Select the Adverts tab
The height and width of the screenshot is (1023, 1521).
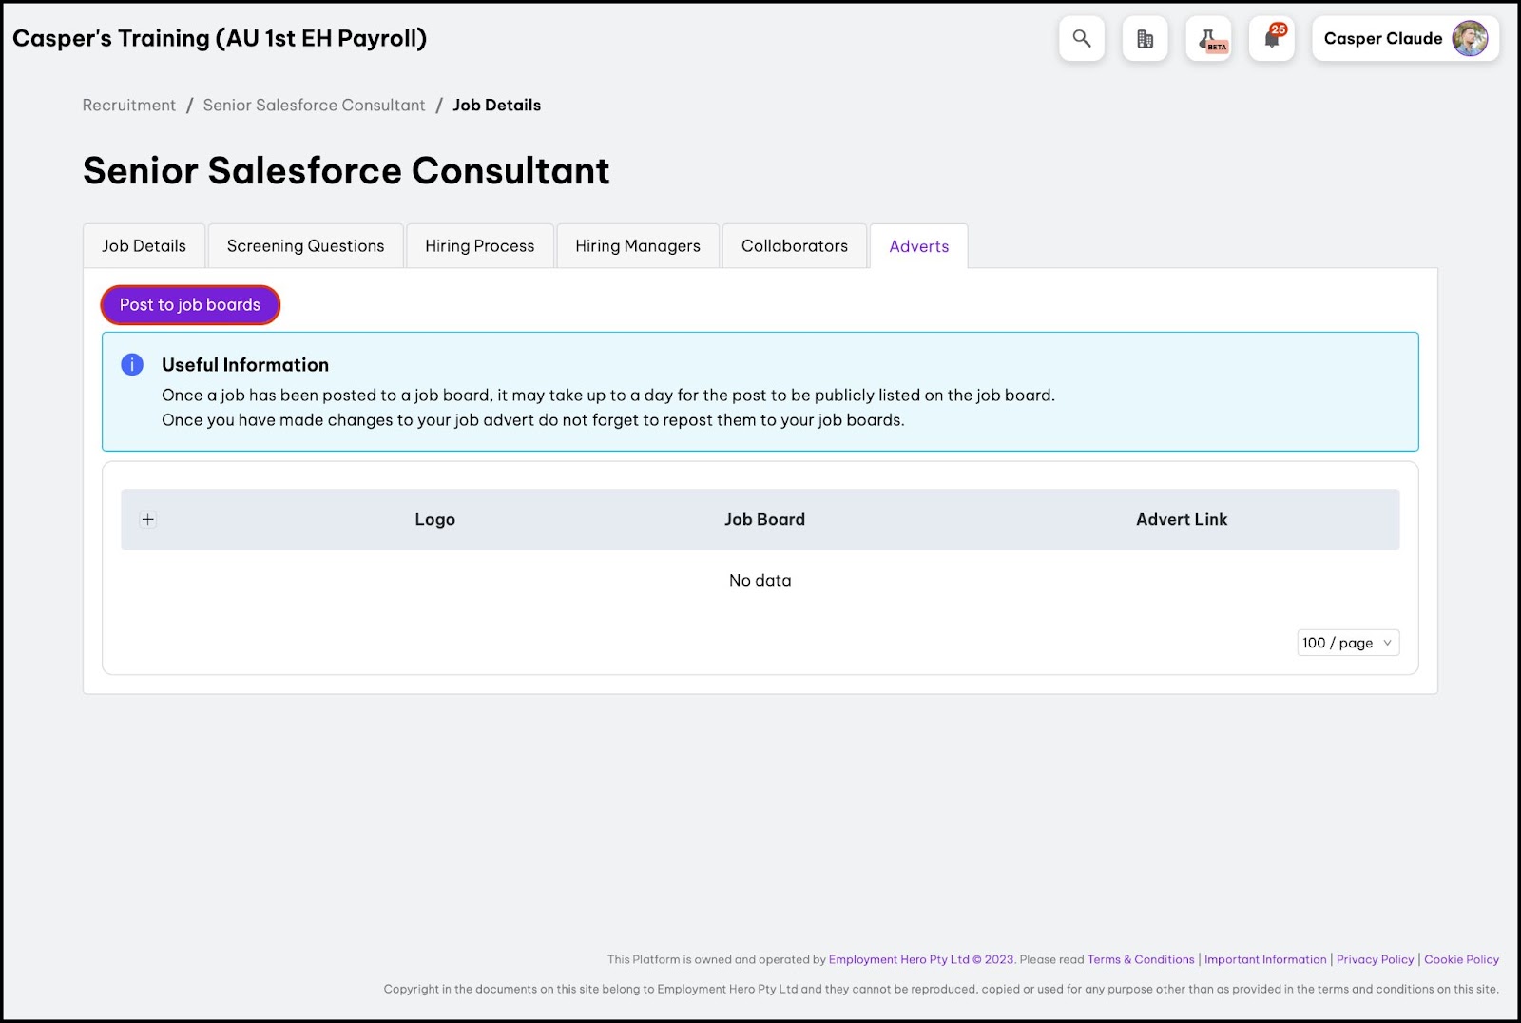(x=918, y=246)
